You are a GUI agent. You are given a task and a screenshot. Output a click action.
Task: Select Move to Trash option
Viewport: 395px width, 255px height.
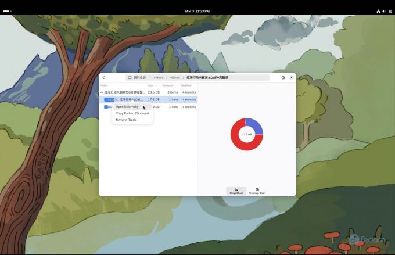click(126, 120)
